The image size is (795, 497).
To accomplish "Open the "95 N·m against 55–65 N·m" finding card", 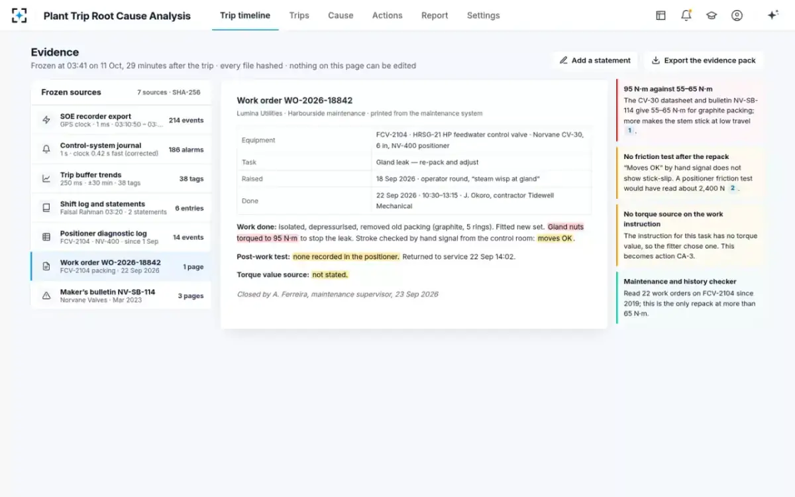I will click(x=690, y=110).
